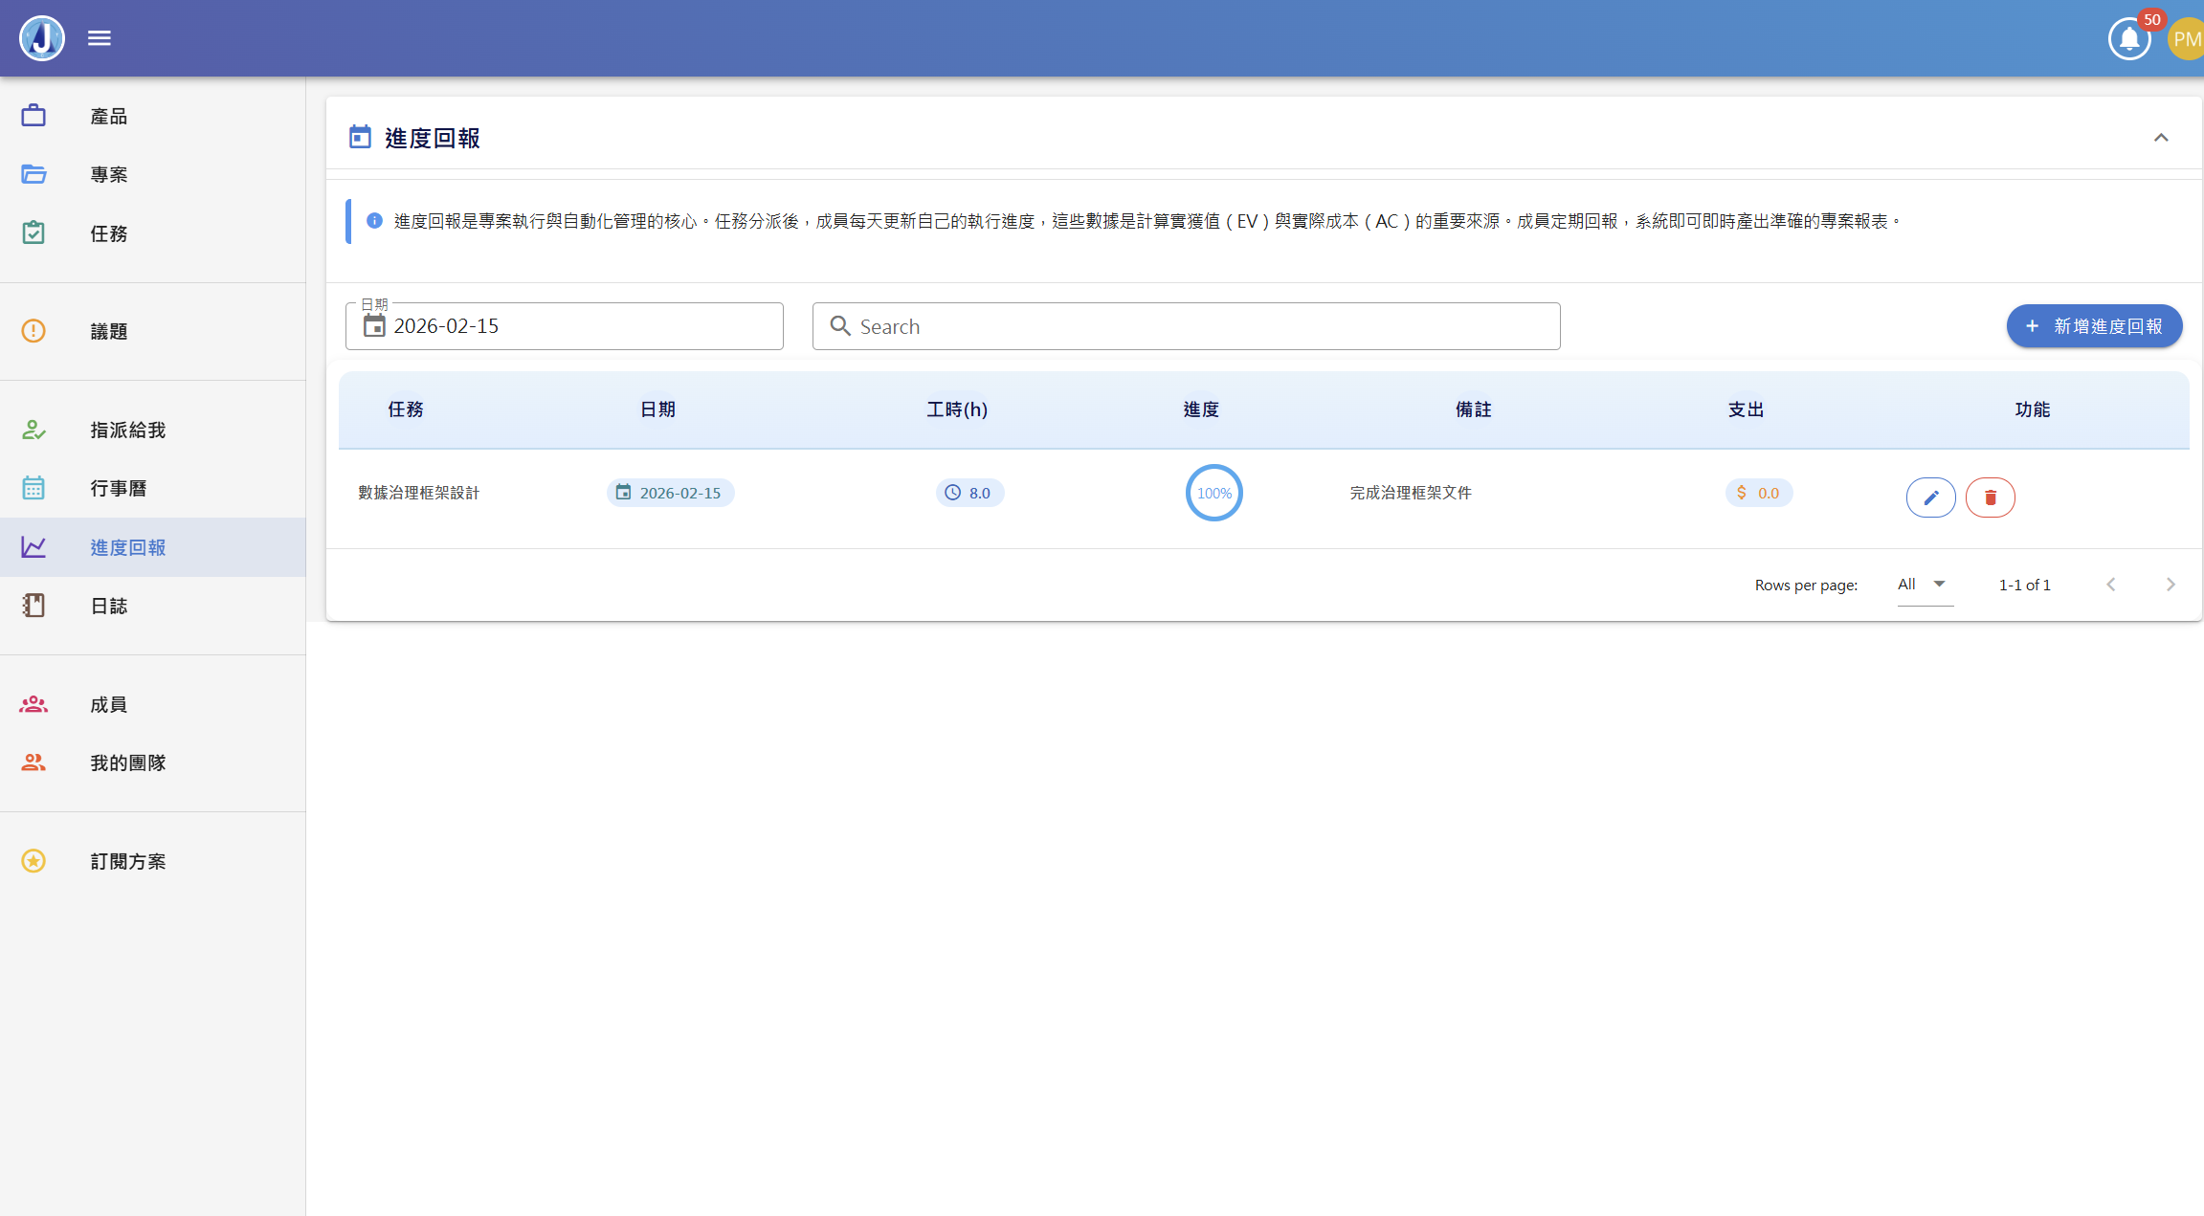Click the calendar icon in date field
The width and height of the screenshot is (2204, 1216).
pos(374,326)
